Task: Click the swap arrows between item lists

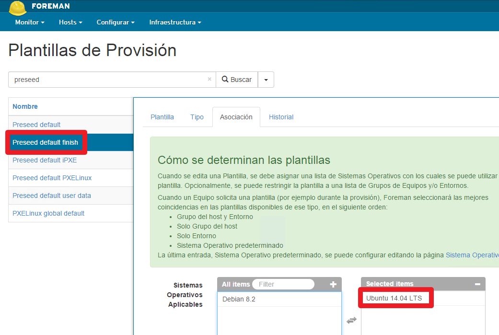Action: (x=352, y=320)
